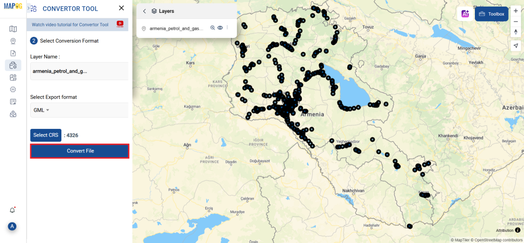Collapse the Layers panel with back chevron

(144, 11)
